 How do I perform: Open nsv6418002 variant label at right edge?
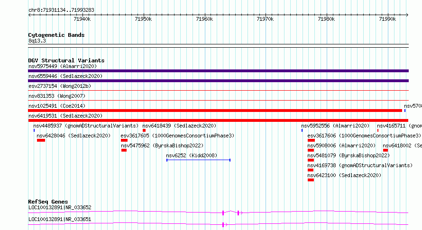403,145
